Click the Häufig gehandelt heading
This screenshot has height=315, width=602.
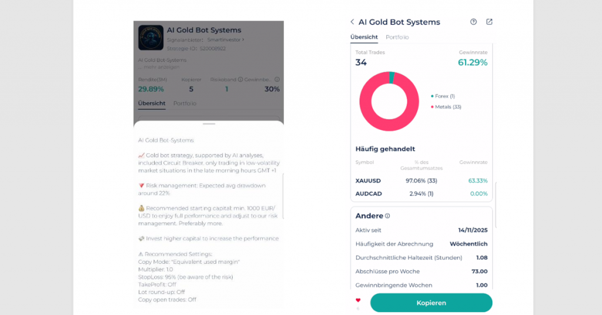point(385,149)
